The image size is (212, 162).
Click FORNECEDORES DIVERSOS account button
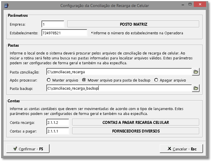[x=135, y=131]
